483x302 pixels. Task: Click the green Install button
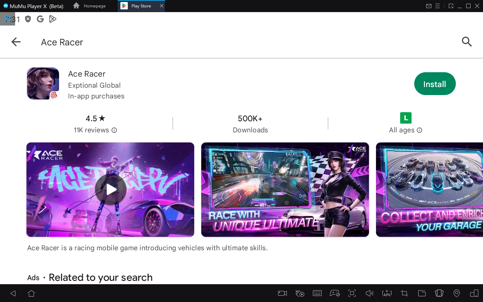434,84
